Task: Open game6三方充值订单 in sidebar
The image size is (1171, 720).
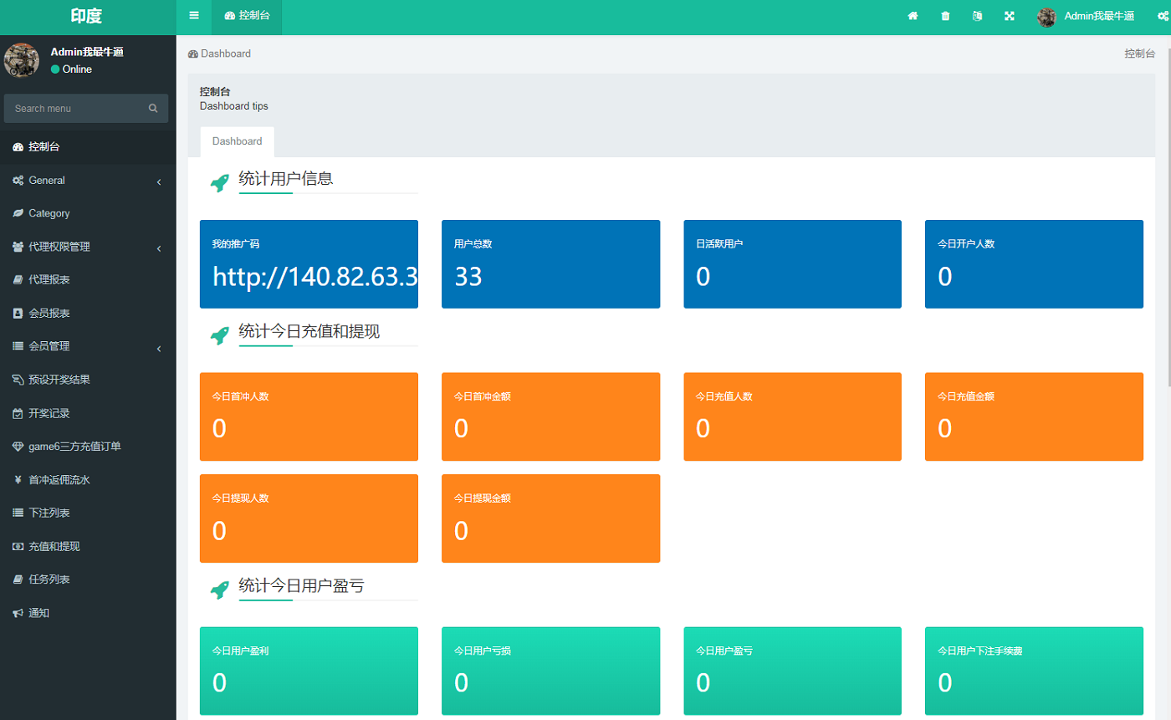Action: point(74,447)
